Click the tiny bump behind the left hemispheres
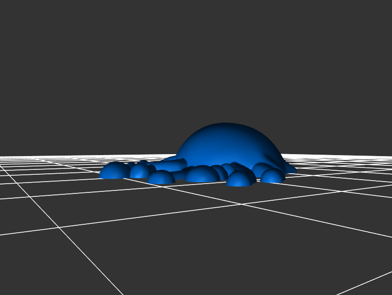 click(143, 162)
